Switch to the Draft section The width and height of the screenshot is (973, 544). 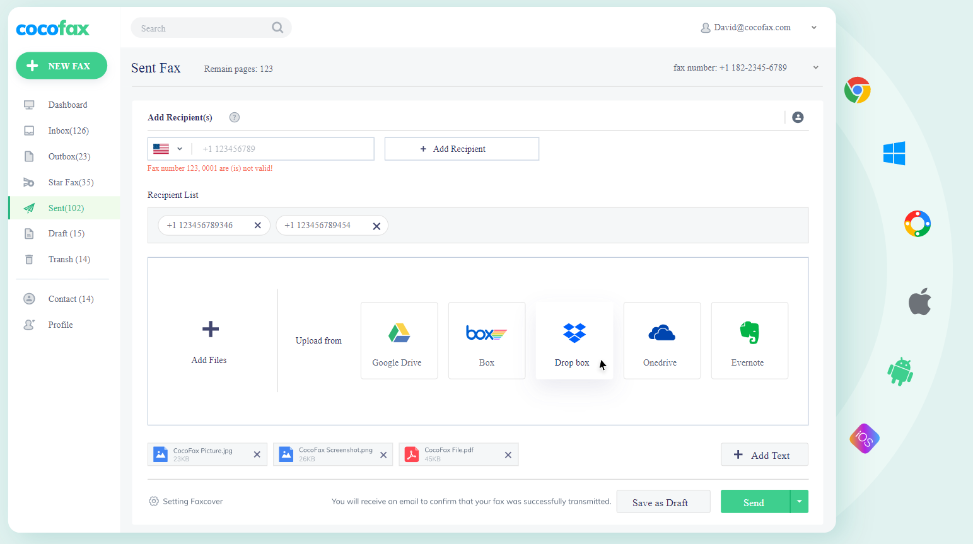[x=67, y=233]
